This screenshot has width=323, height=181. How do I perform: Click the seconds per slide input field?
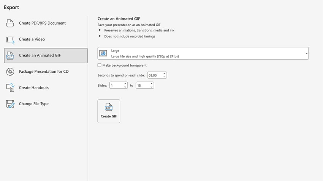154,75
